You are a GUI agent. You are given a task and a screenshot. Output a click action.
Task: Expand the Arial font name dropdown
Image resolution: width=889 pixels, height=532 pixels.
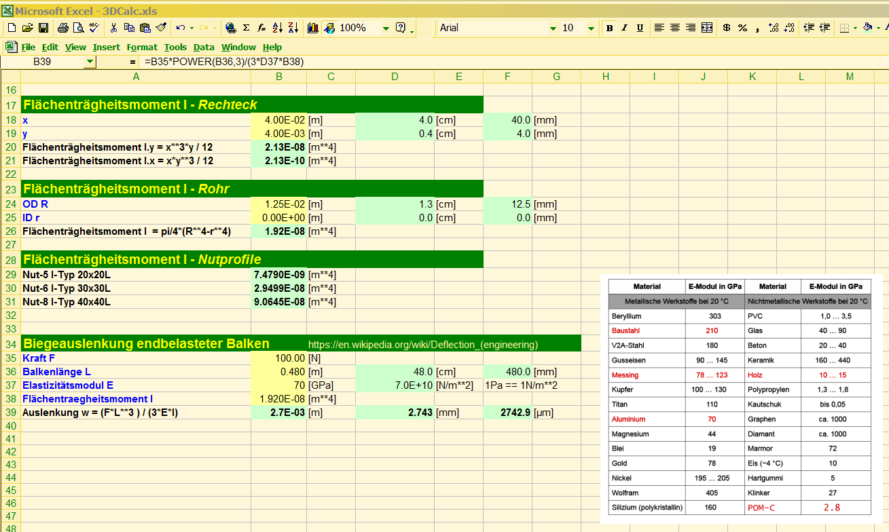coord(553,28)
